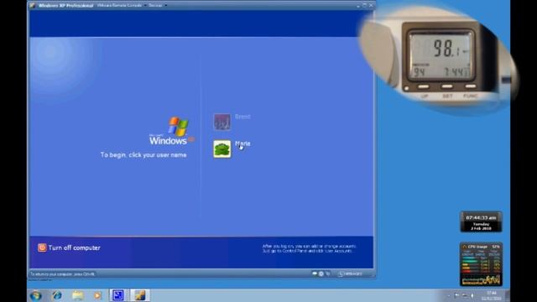
Task: Log in by clicking the Maria name
Action: coord(242,143)
